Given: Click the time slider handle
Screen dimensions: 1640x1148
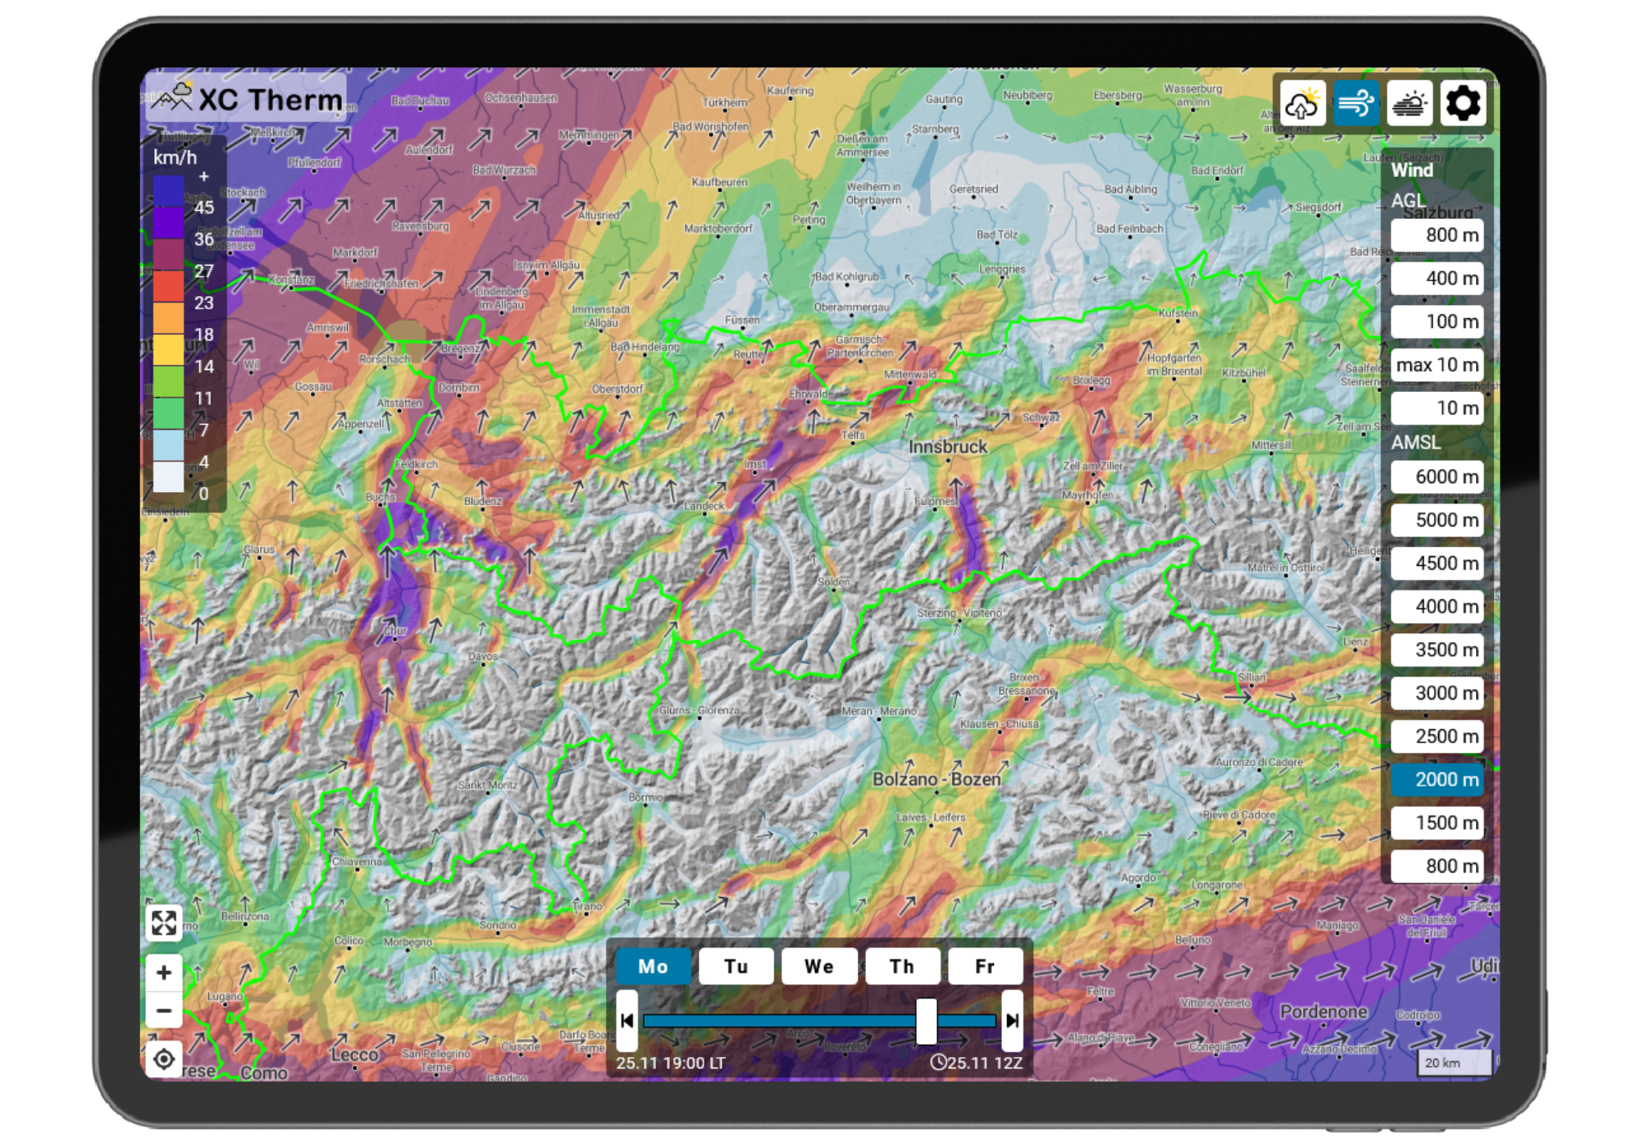Looking at the screenshot, I should pyautogui.click(x=927, y=1021).
